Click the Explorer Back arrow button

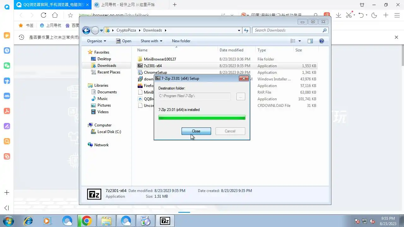click(86, 30)
